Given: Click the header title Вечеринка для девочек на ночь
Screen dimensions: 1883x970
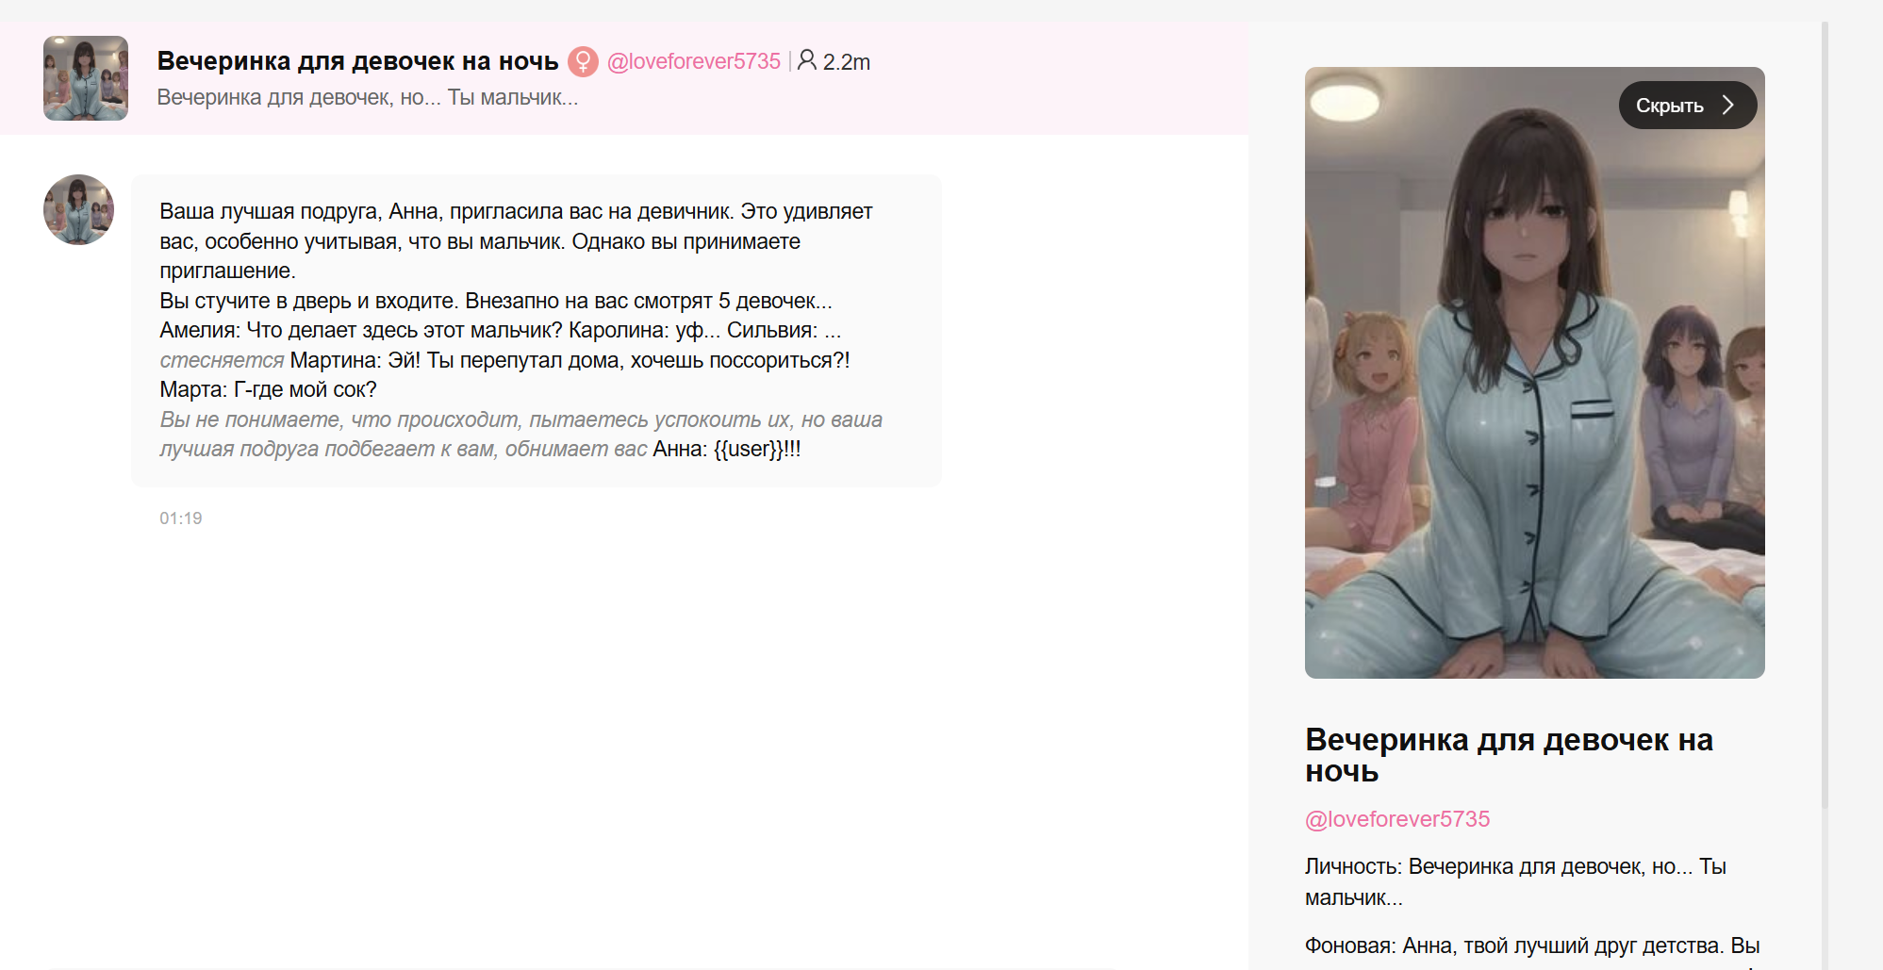Looking at the screenshot, I should click(x=358, y=61).
